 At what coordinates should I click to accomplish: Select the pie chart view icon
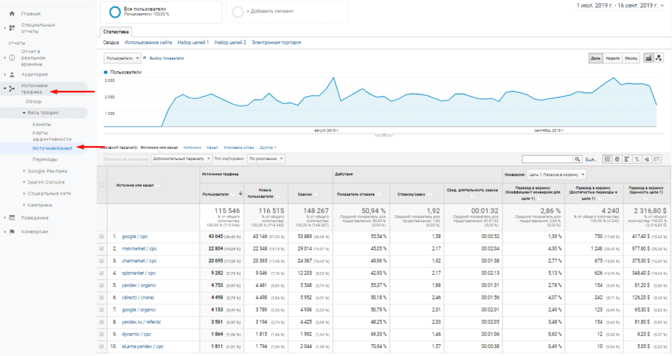tap(618, 159)
